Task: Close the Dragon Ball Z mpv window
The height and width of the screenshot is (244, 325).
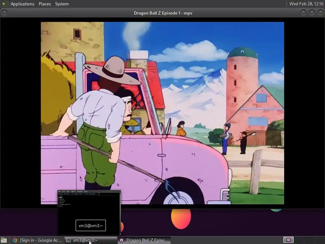Action: [x=320, y=13]
